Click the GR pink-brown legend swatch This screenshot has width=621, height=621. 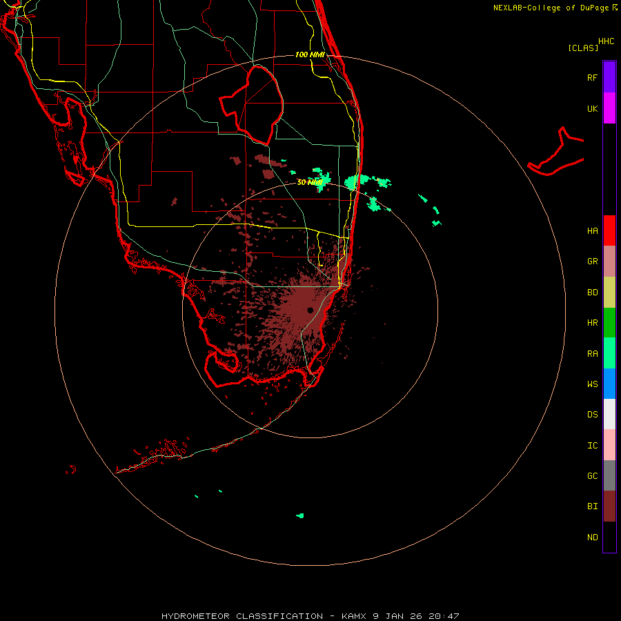click(609, 262)
